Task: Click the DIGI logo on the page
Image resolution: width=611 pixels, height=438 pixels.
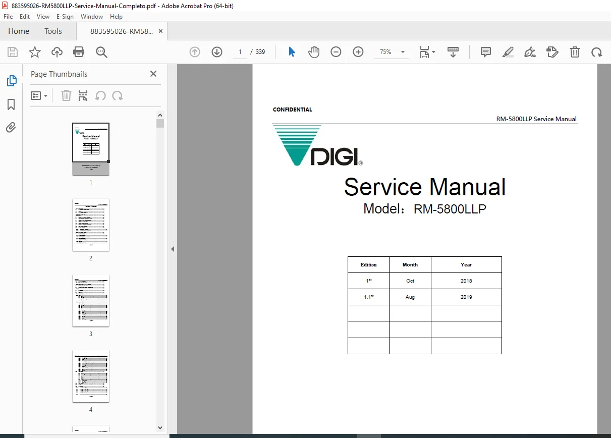Action: click(317, 146)
